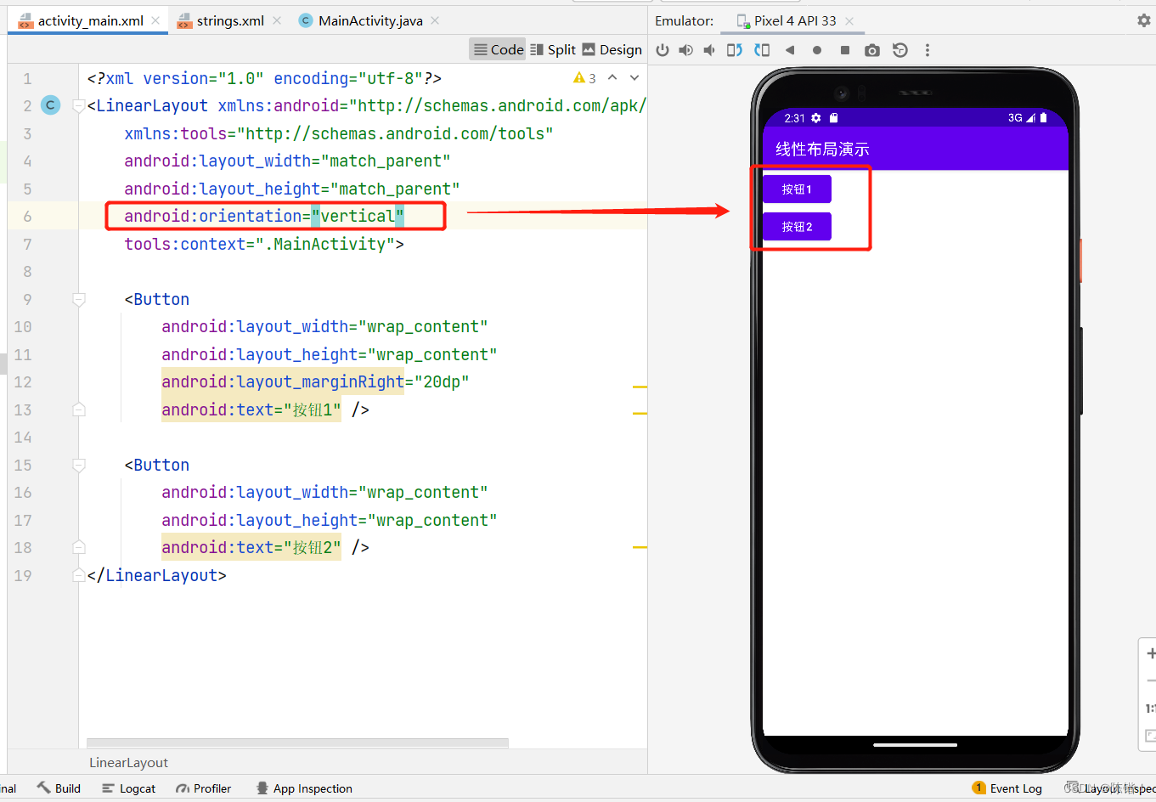
Task: Click the emulator volume down icon
Action: pyautogui.click(x=709, y=50)
